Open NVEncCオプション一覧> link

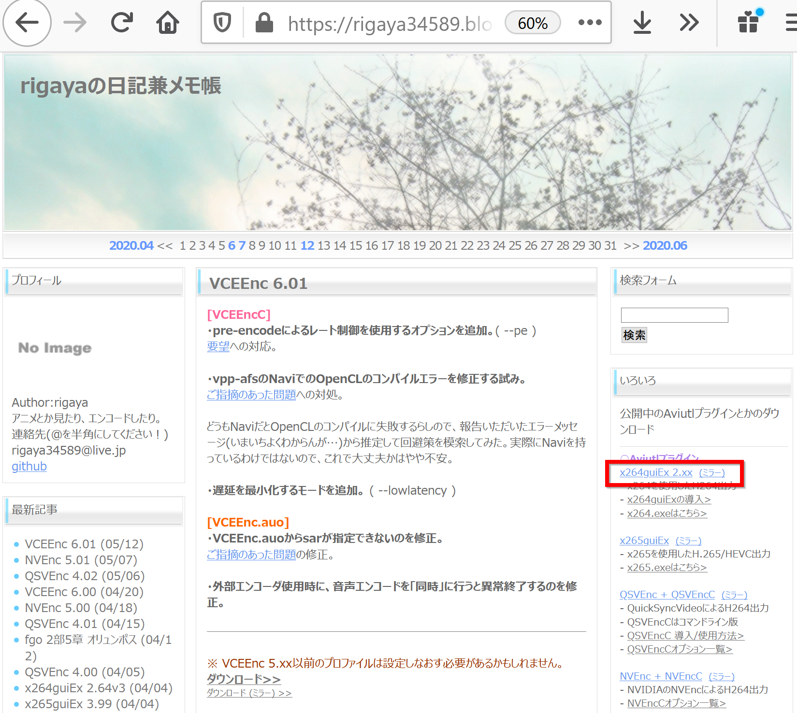pyautogui.click(x=677, y=703)
